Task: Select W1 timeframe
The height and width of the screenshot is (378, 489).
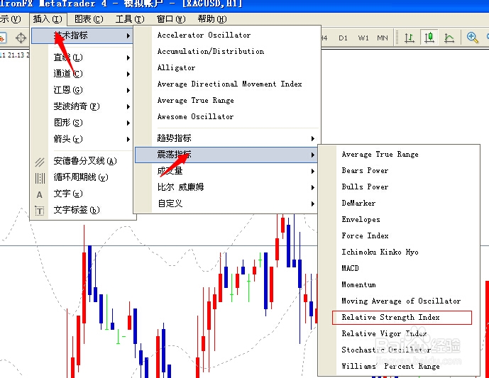Action: click(x=363, y=38)
